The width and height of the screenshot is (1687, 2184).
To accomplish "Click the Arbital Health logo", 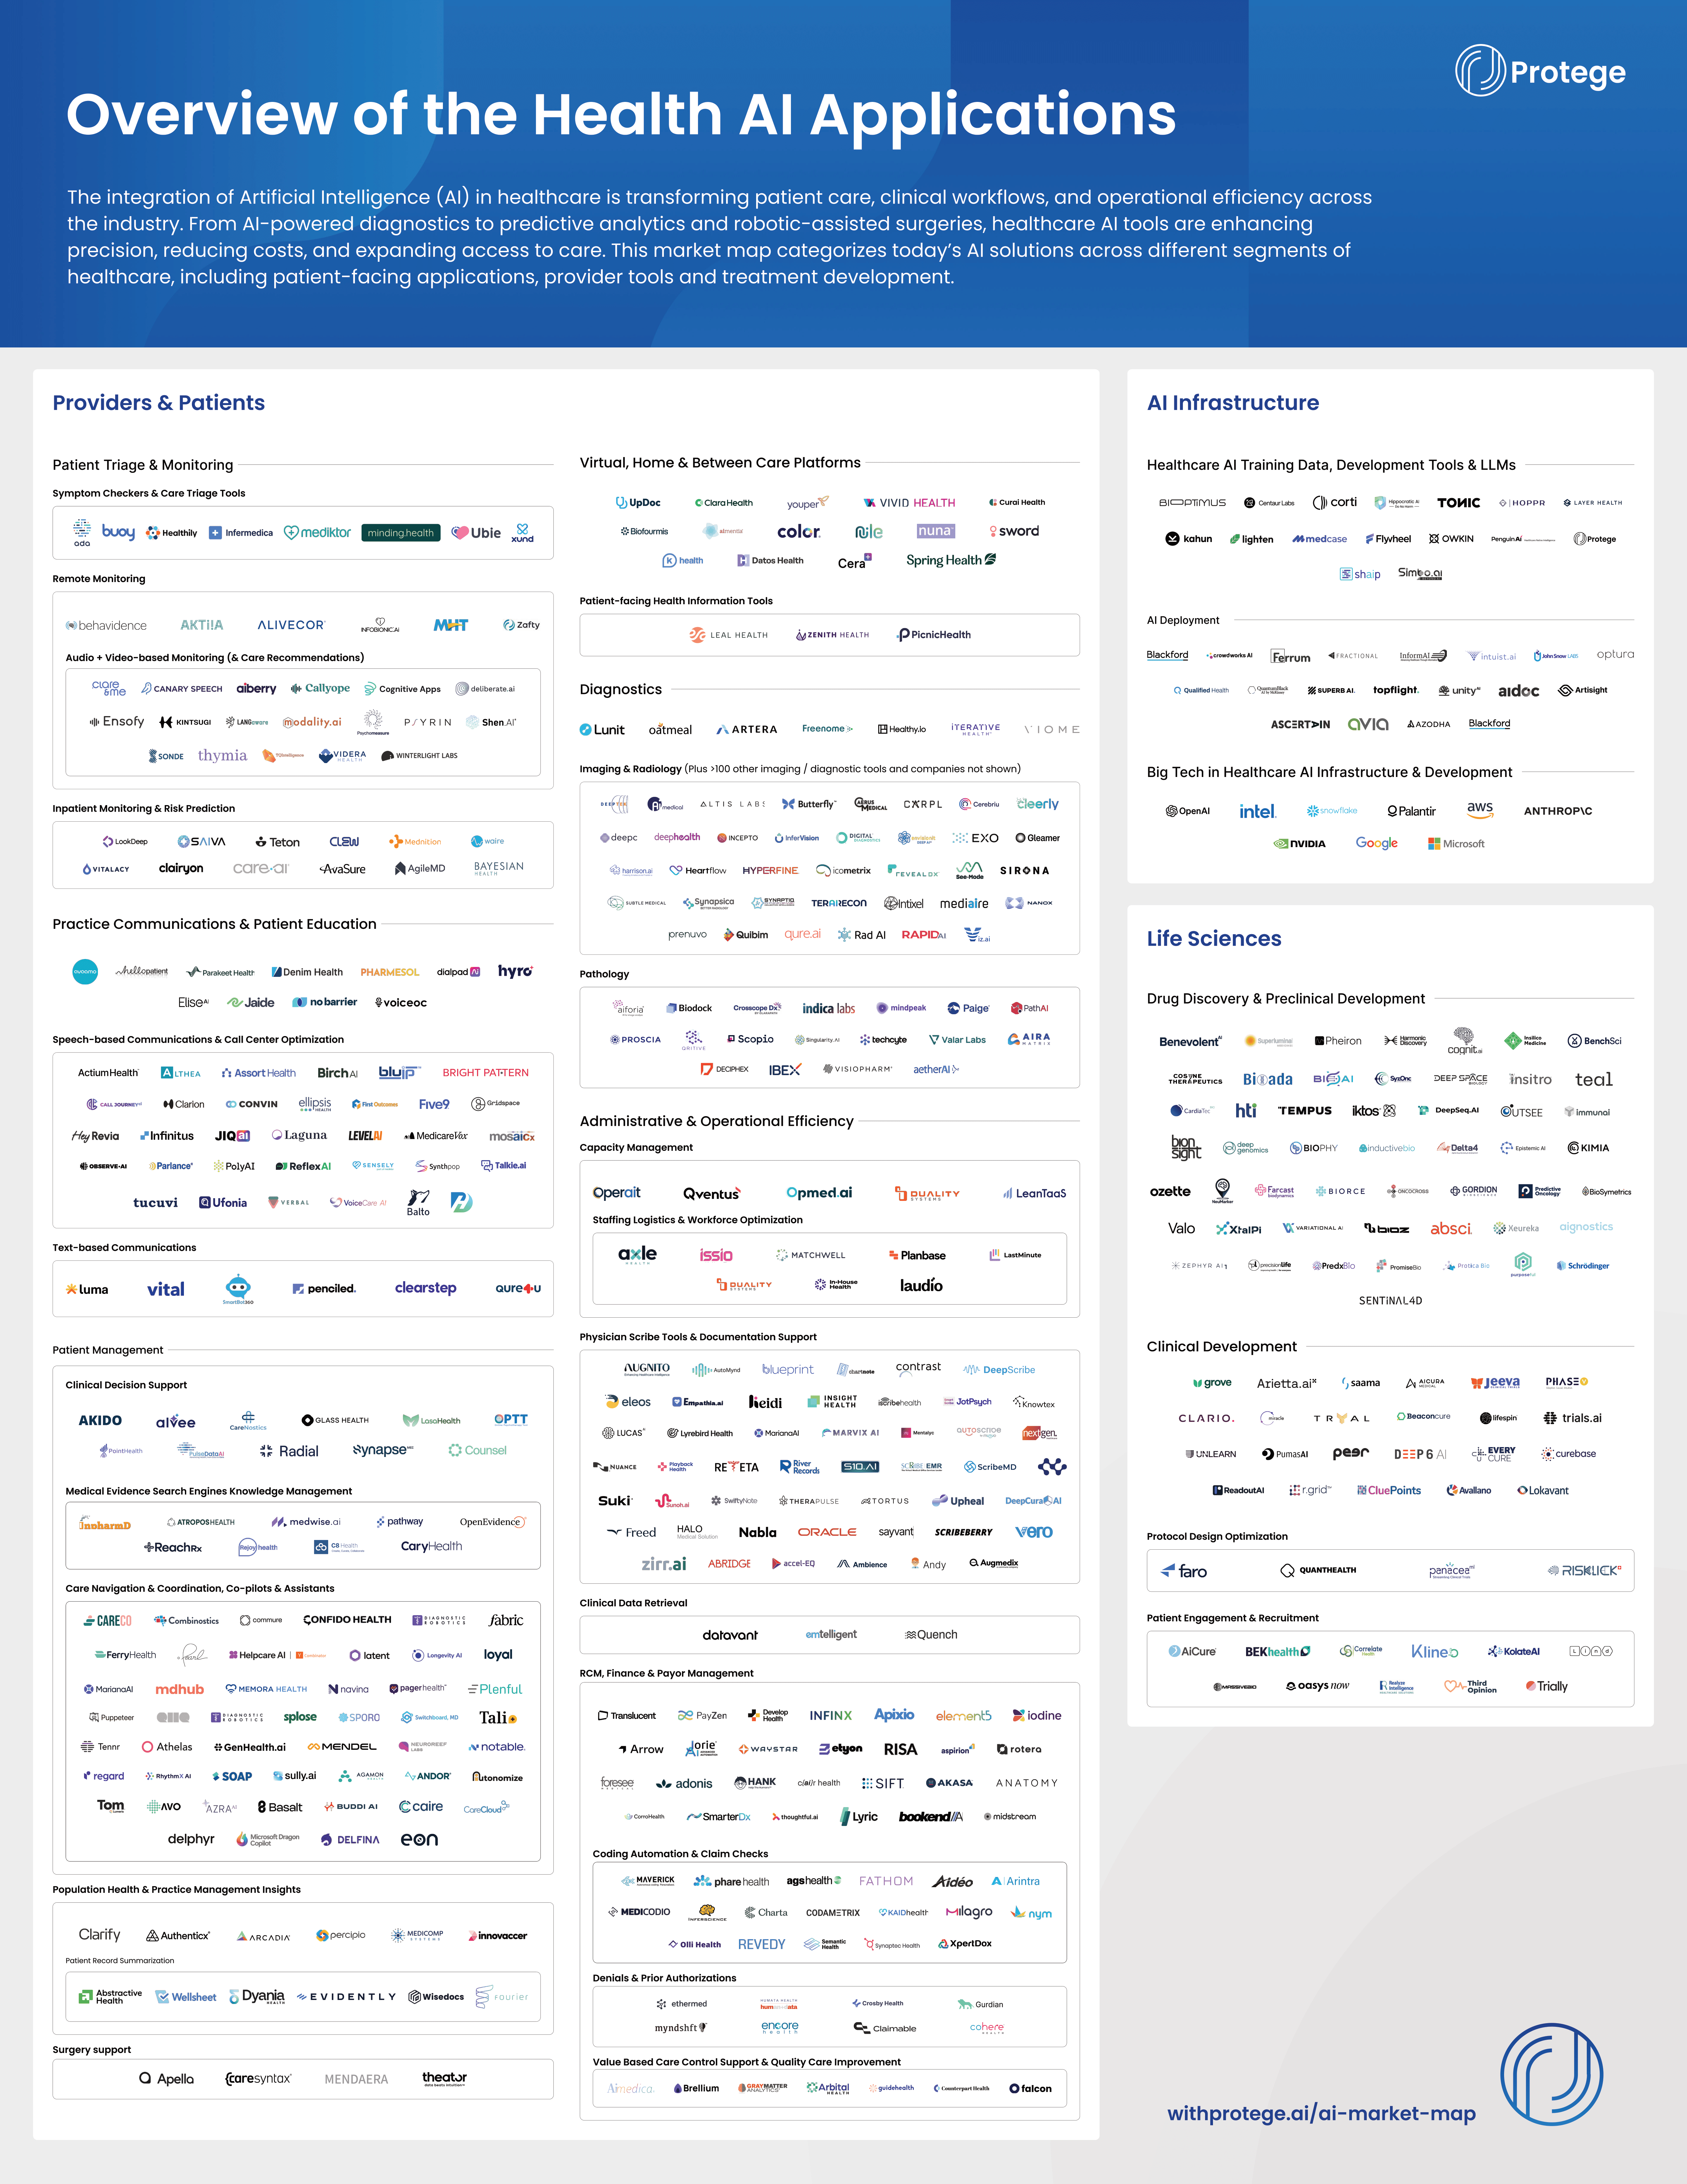I will (x=828, y=2088).
